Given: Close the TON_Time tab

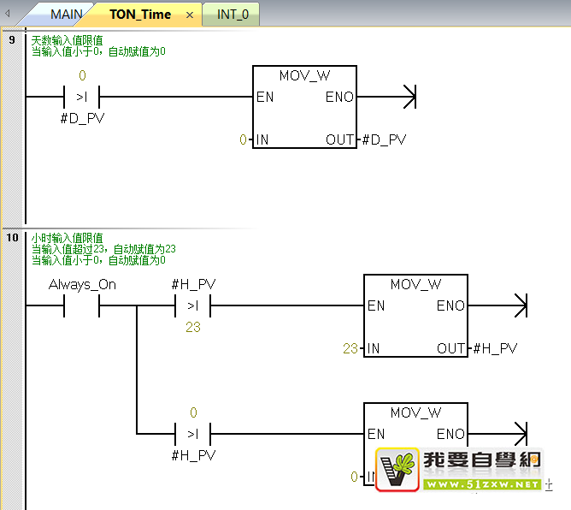Looking at the screenshot, I should (x=190, y=15).
